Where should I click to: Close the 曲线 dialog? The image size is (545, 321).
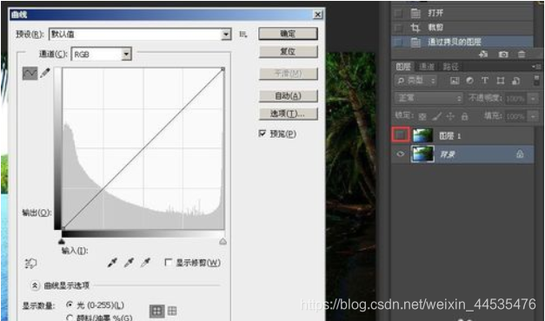317,14
